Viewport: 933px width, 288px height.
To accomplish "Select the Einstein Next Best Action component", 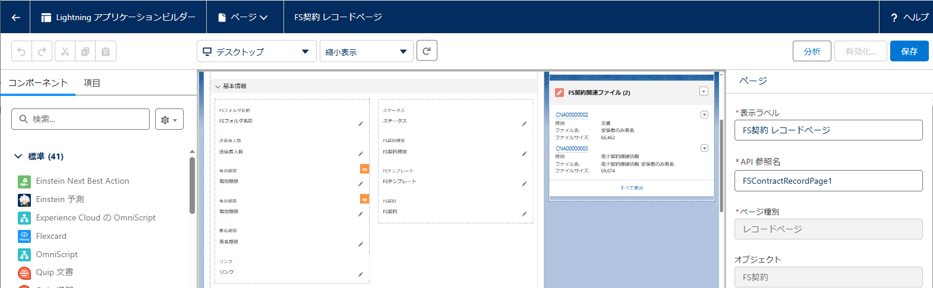I will click(x=82, y=181).
